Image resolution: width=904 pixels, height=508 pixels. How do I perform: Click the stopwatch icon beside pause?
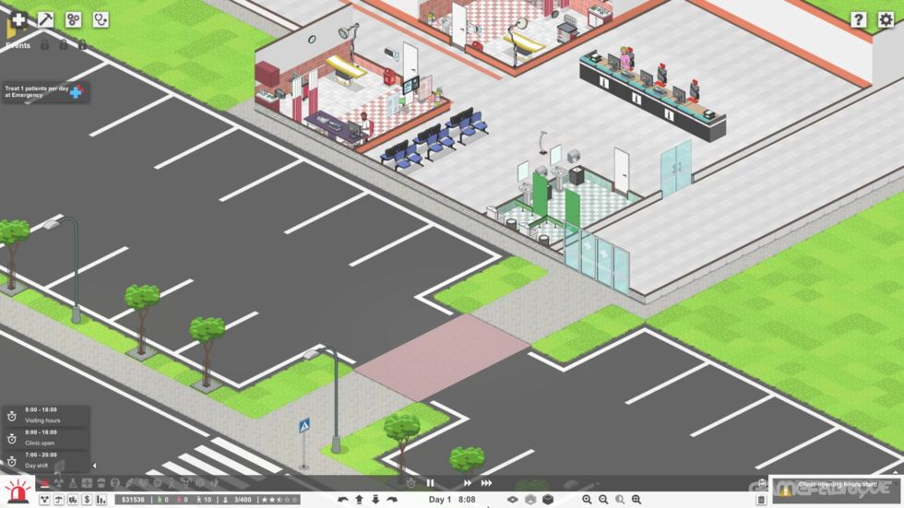[410, 483]
